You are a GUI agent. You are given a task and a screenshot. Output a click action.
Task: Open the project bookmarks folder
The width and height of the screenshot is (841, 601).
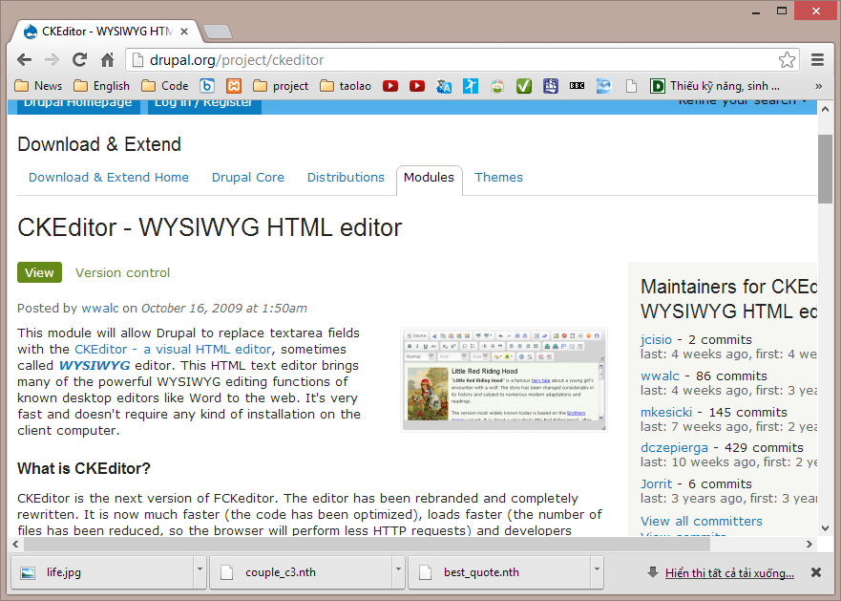coord(281,86)
